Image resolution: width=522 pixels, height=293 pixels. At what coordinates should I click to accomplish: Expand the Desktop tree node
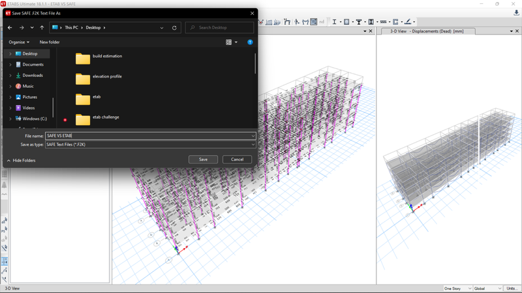pyautogui.click(x=10, y=53)
